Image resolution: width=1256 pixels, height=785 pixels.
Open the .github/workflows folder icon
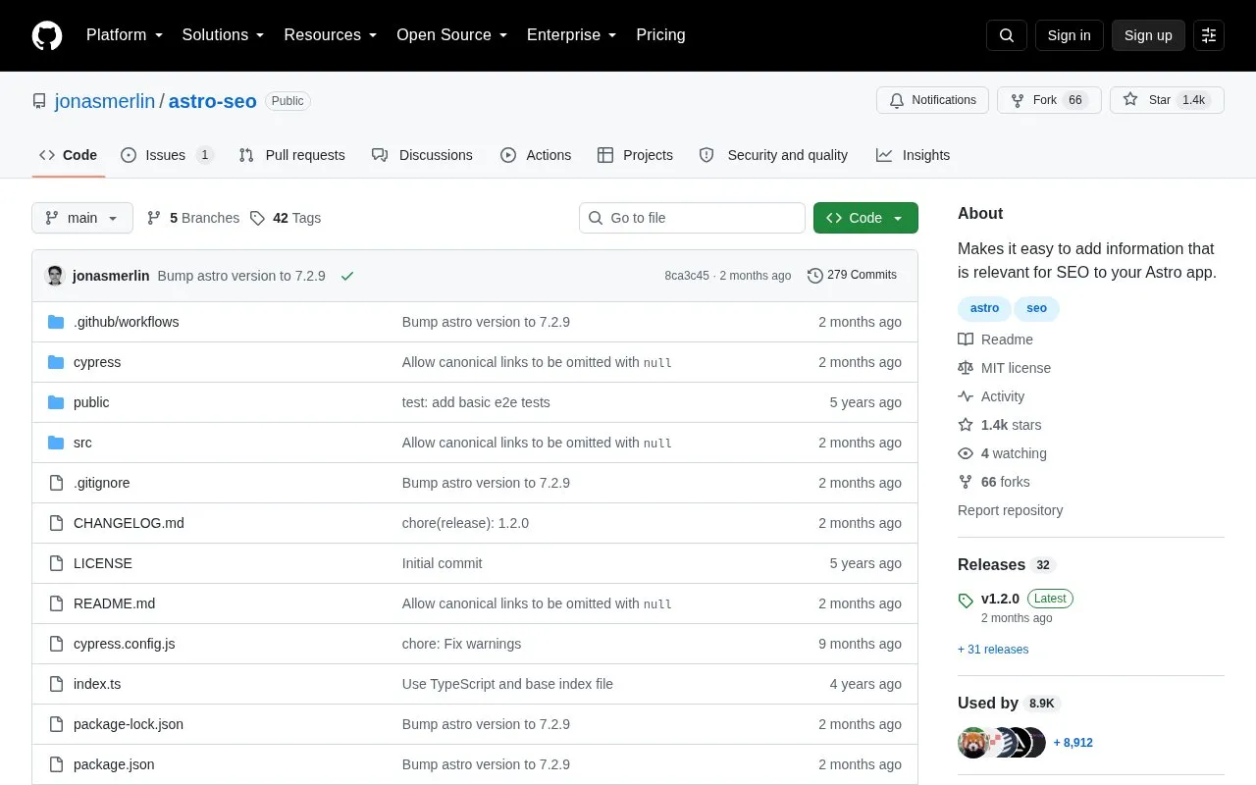pos(56,322)
